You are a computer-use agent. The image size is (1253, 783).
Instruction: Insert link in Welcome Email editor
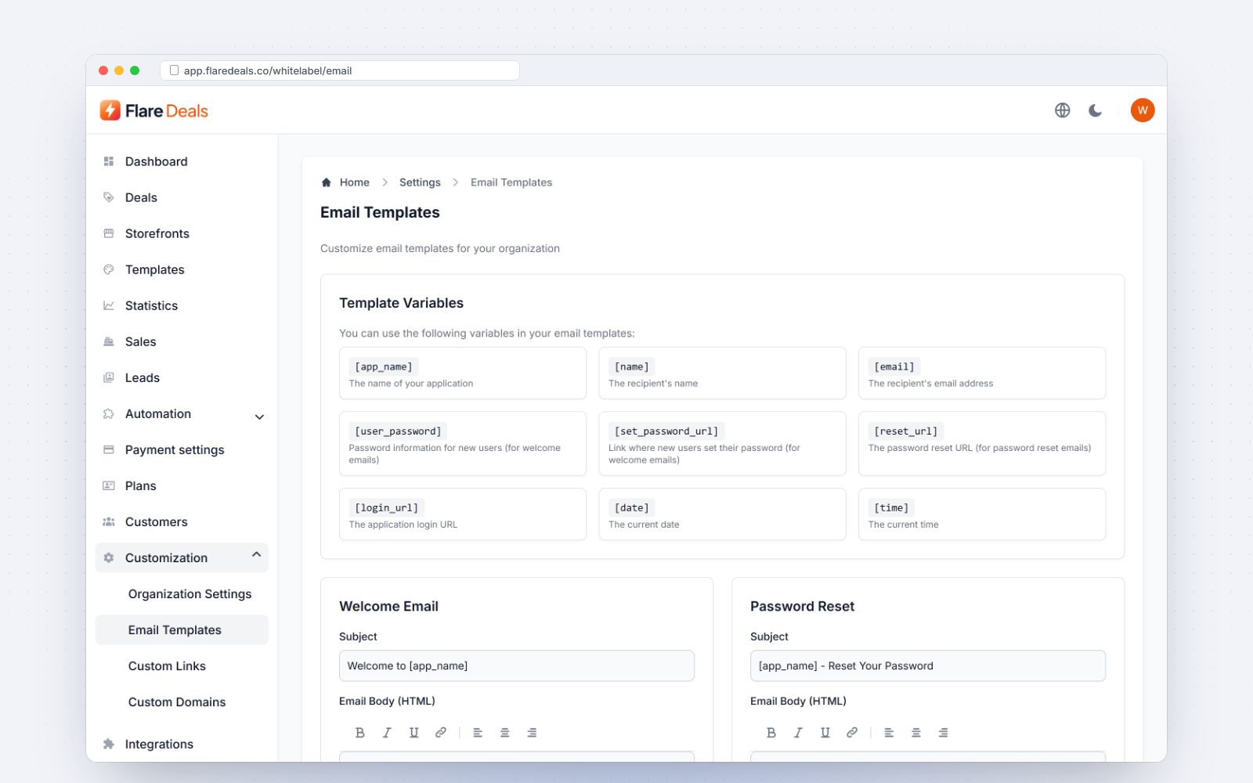pos(441,733)
